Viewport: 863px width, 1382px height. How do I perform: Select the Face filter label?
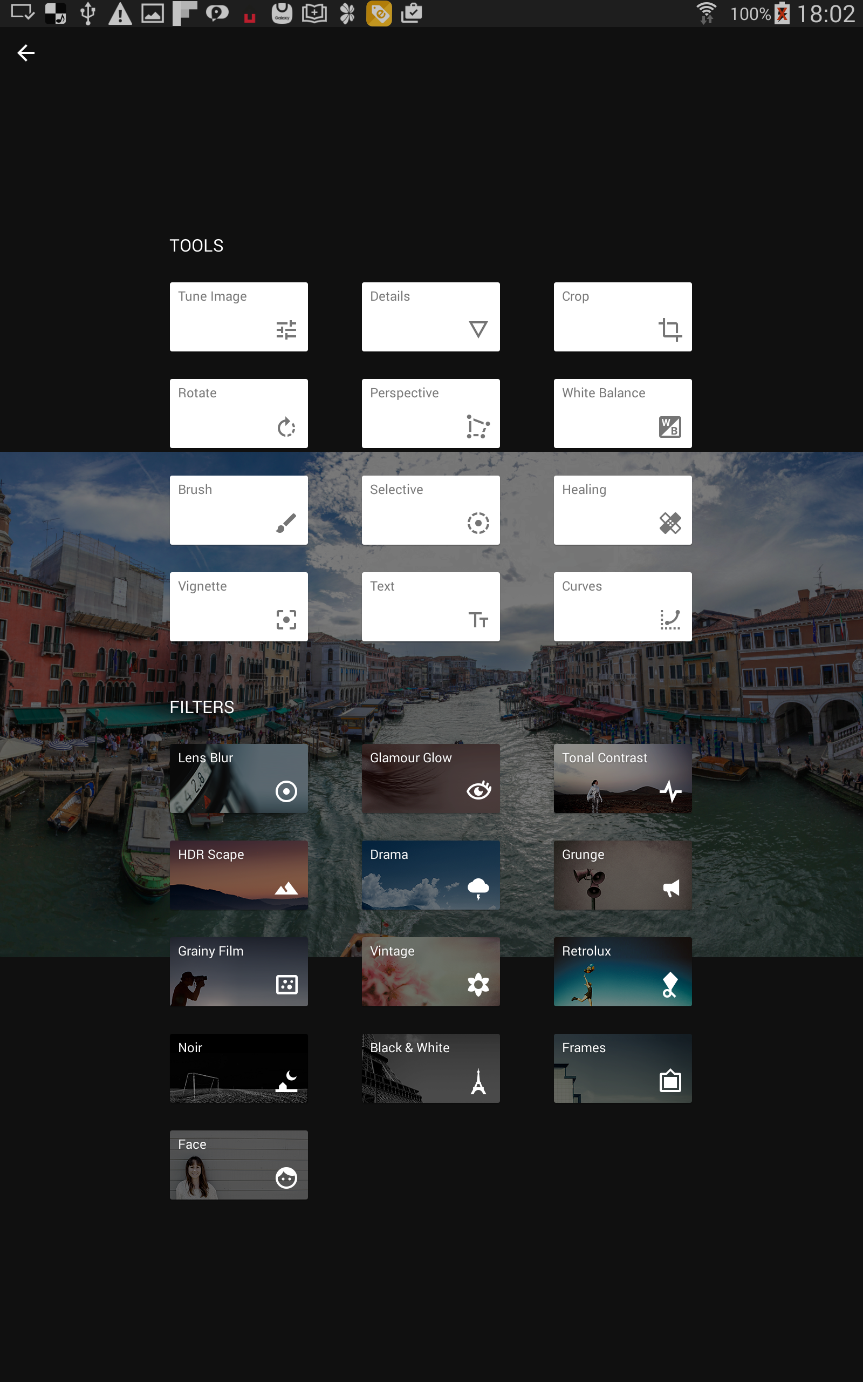click(x=192, y=1144)
